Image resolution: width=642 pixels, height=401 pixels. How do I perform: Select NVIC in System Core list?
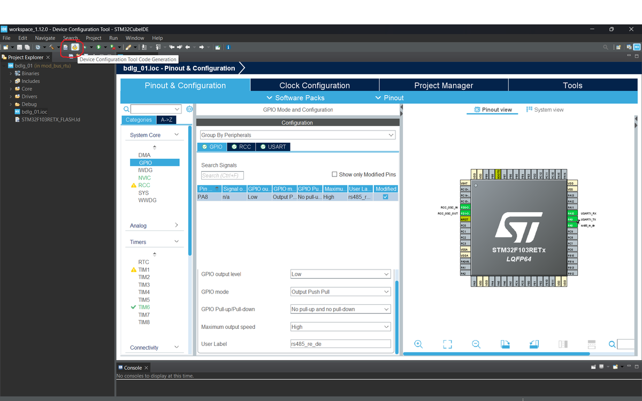144,178
